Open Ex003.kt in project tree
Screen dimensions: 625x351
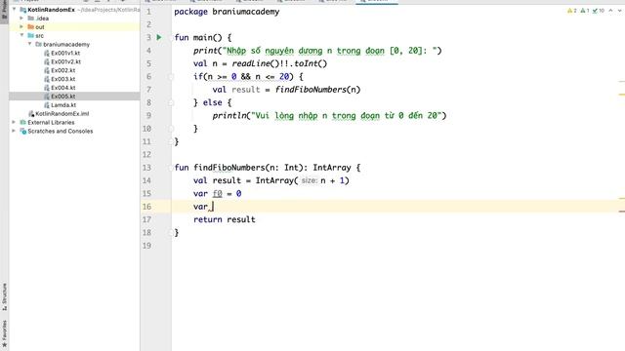tap(62, 79)
